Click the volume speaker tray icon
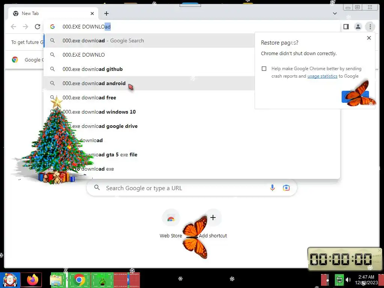 [x=348, y=280]
